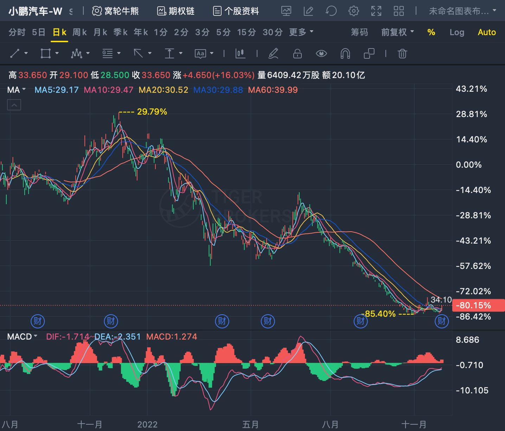The height and width of the screenshot is (431, 505).
Task: Toggle the percent axis mode
Action: pyautogui.click(x=431, y=32)
